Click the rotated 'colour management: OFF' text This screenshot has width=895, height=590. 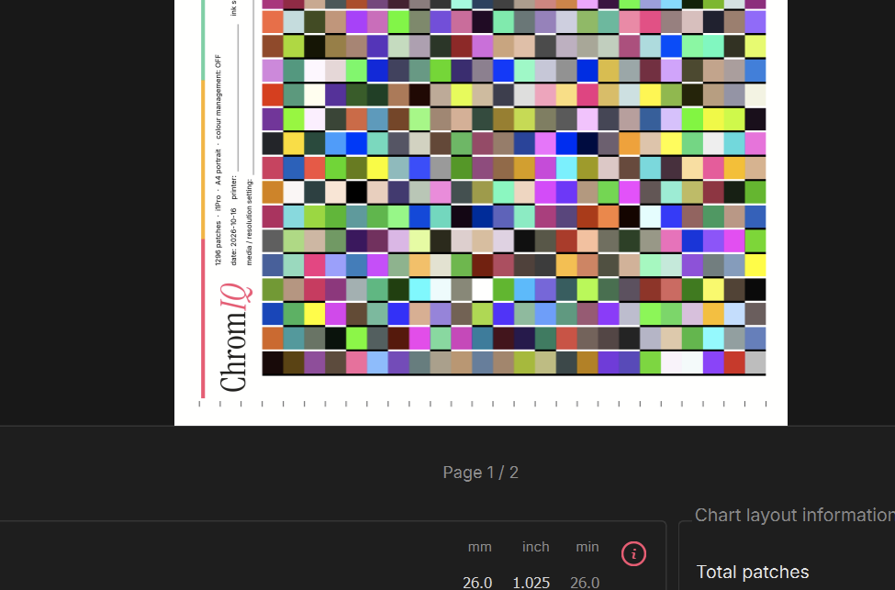(x=218, y=97)
